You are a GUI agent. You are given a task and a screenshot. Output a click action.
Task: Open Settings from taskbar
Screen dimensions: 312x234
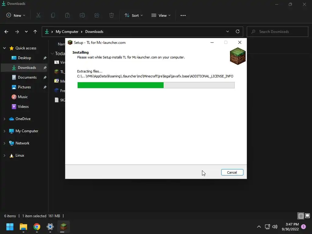[x=50, y=227]
